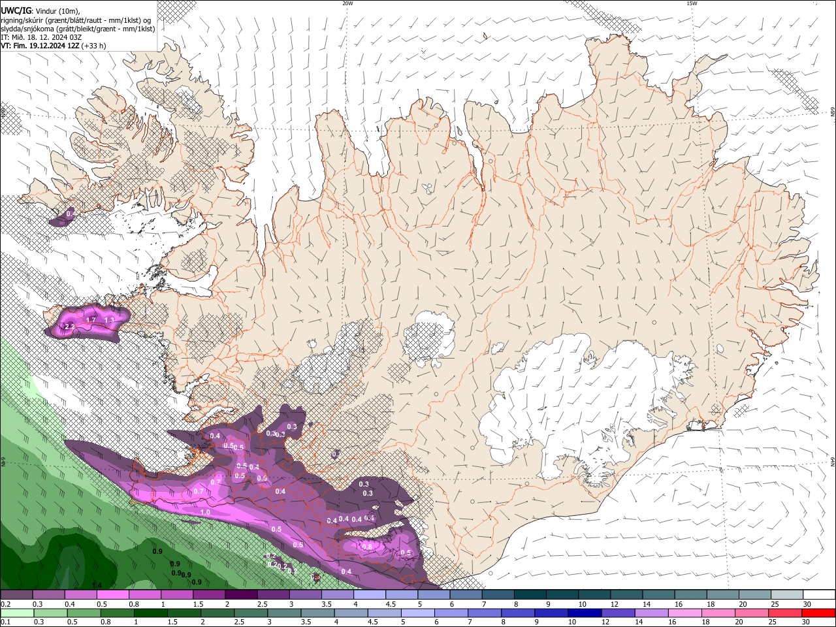Click the '1.5' label in the lower legend
Image resolution: width=836 pixels, height=627 pixels.
[x=172, y=622]
